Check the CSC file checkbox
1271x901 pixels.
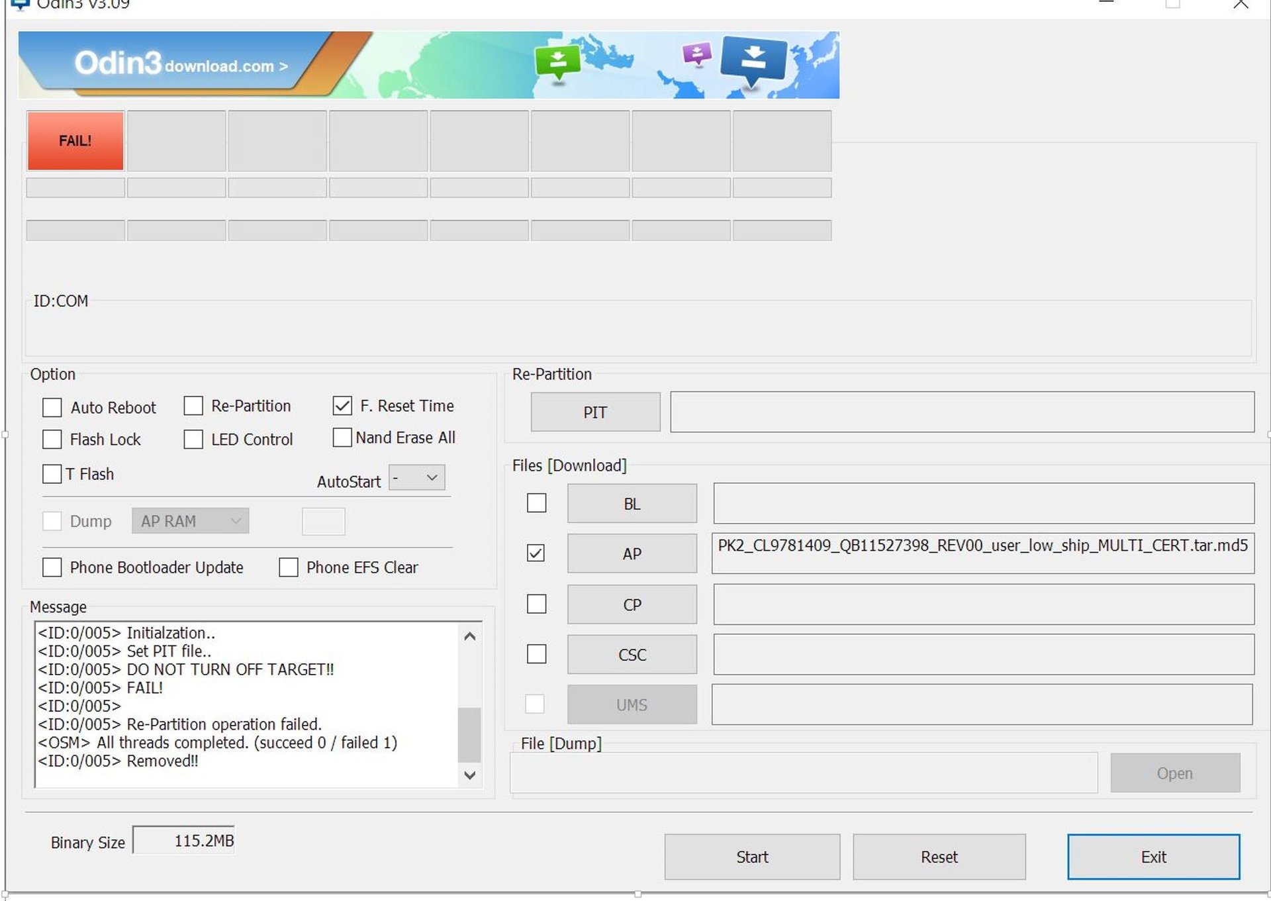click(536, 654)
